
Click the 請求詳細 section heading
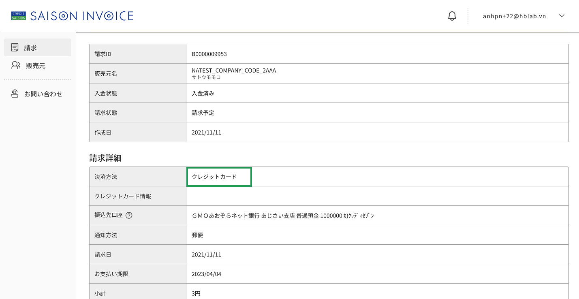pos(105,158)
